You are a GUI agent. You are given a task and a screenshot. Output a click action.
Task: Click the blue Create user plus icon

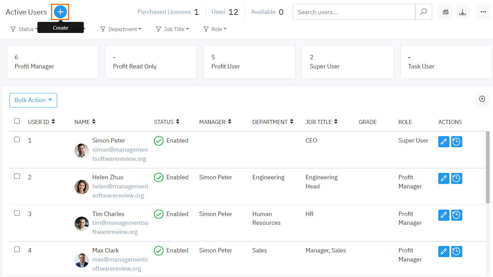pyautogui.click(x=60, y=12)
